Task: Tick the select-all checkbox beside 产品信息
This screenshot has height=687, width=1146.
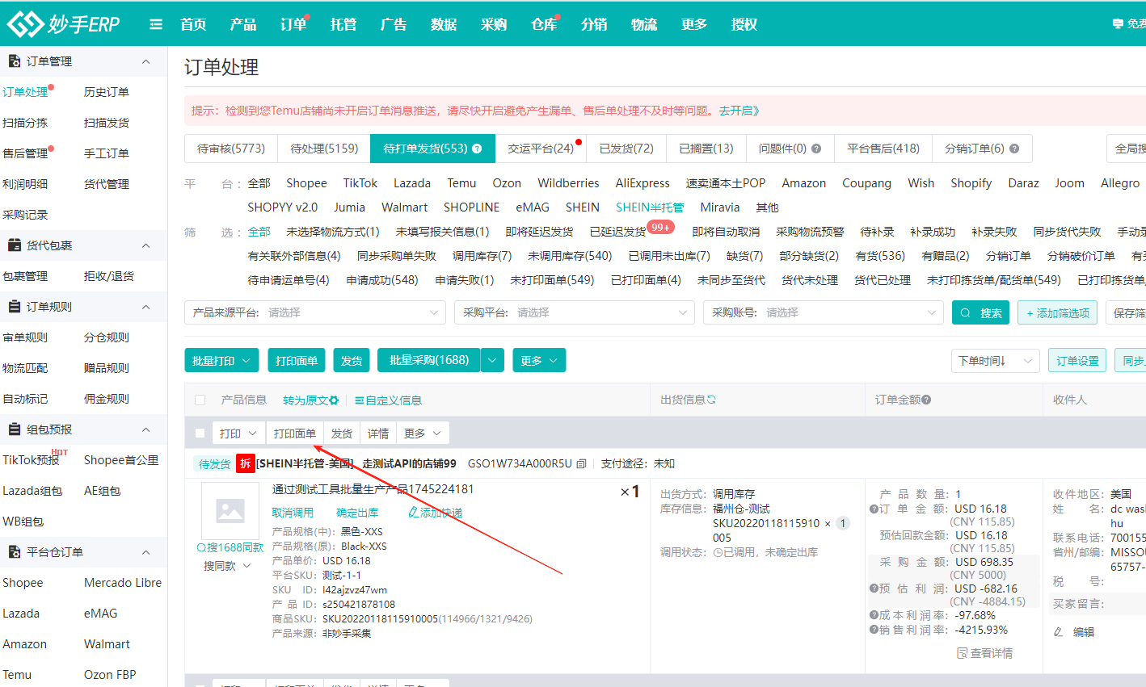Action: (200, 400)
